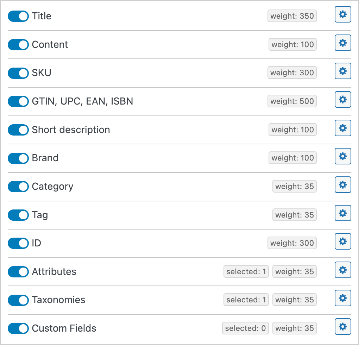
Task: Disable the SKU search toggle
Action: [18, 73]
